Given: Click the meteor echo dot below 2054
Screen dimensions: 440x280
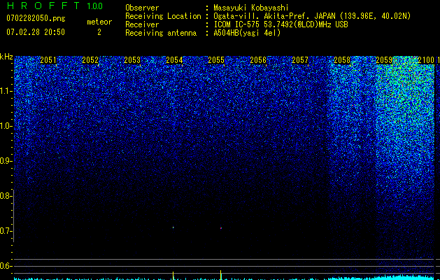Looking at the screenshot, I should click(173, 227).
